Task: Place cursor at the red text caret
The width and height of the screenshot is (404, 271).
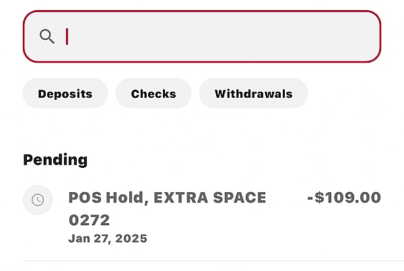Action: (x=67, y=36)
